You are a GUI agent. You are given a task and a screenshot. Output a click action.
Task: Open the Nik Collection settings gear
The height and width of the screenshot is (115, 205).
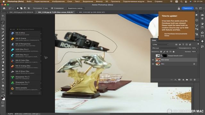click(x=12, y=93)
